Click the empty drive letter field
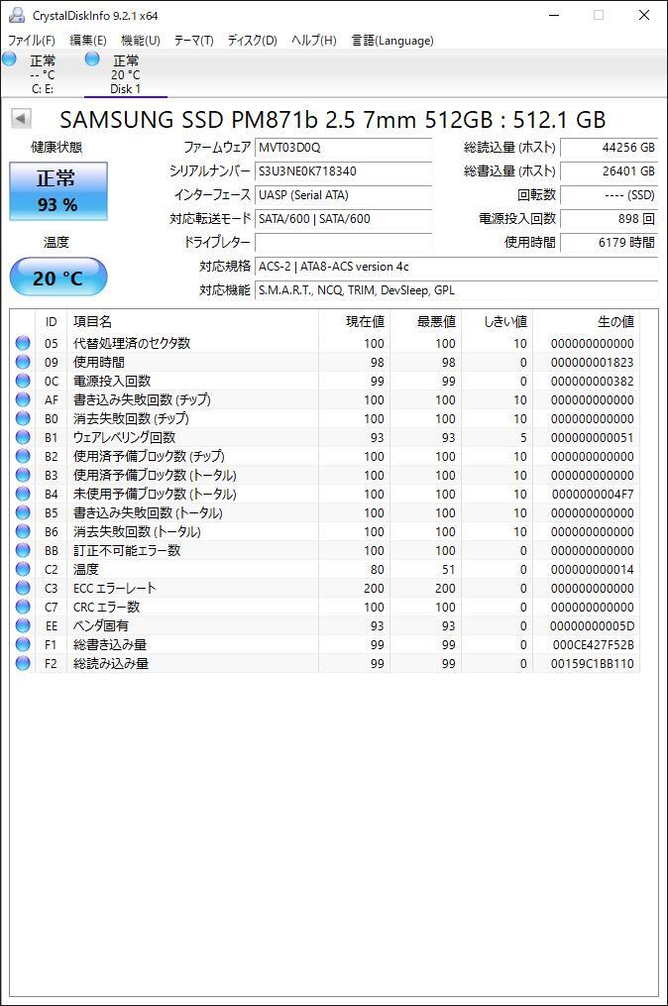668x1006 pixels. (x=343, y=243)
